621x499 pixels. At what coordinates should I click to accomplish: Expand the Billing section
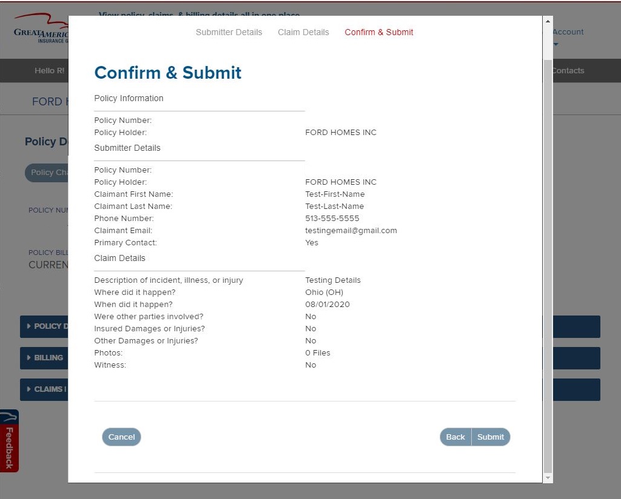coord(44,358)
